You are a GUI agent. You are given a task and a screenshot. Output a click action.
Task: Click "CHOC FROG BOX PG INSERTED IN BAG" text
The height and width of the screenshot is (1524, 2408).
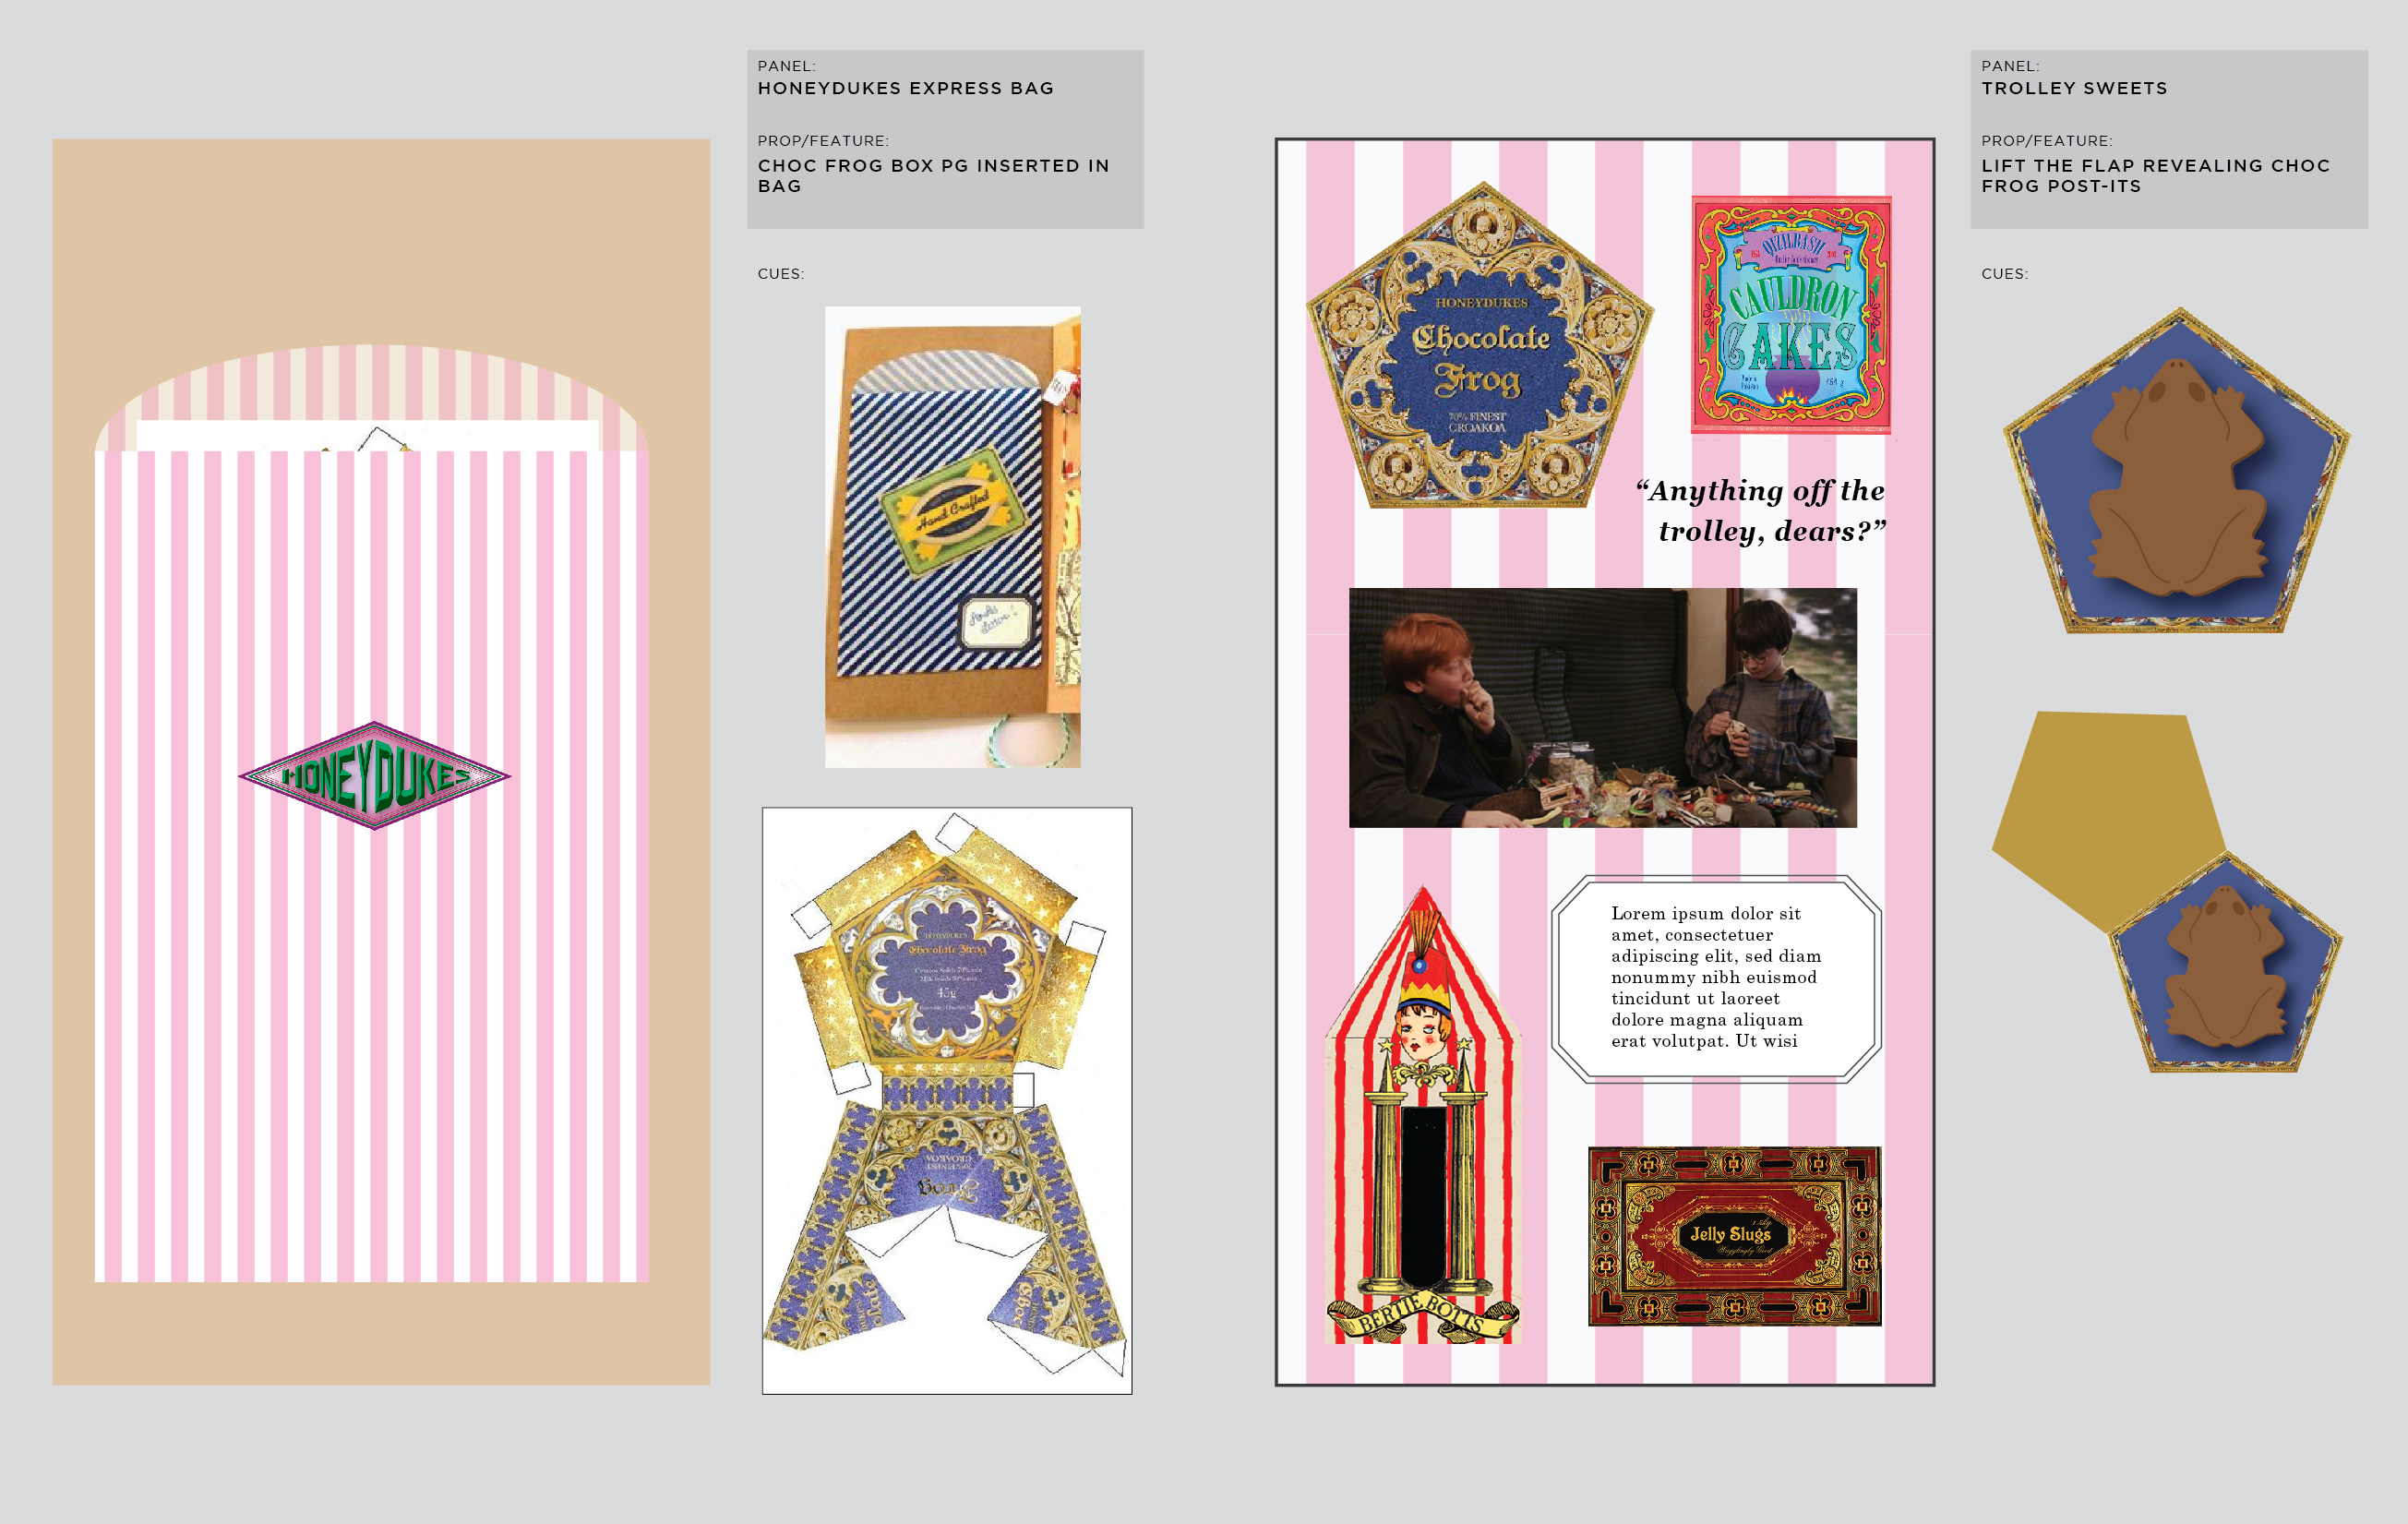pyautogui.click(x=934, y=176)
